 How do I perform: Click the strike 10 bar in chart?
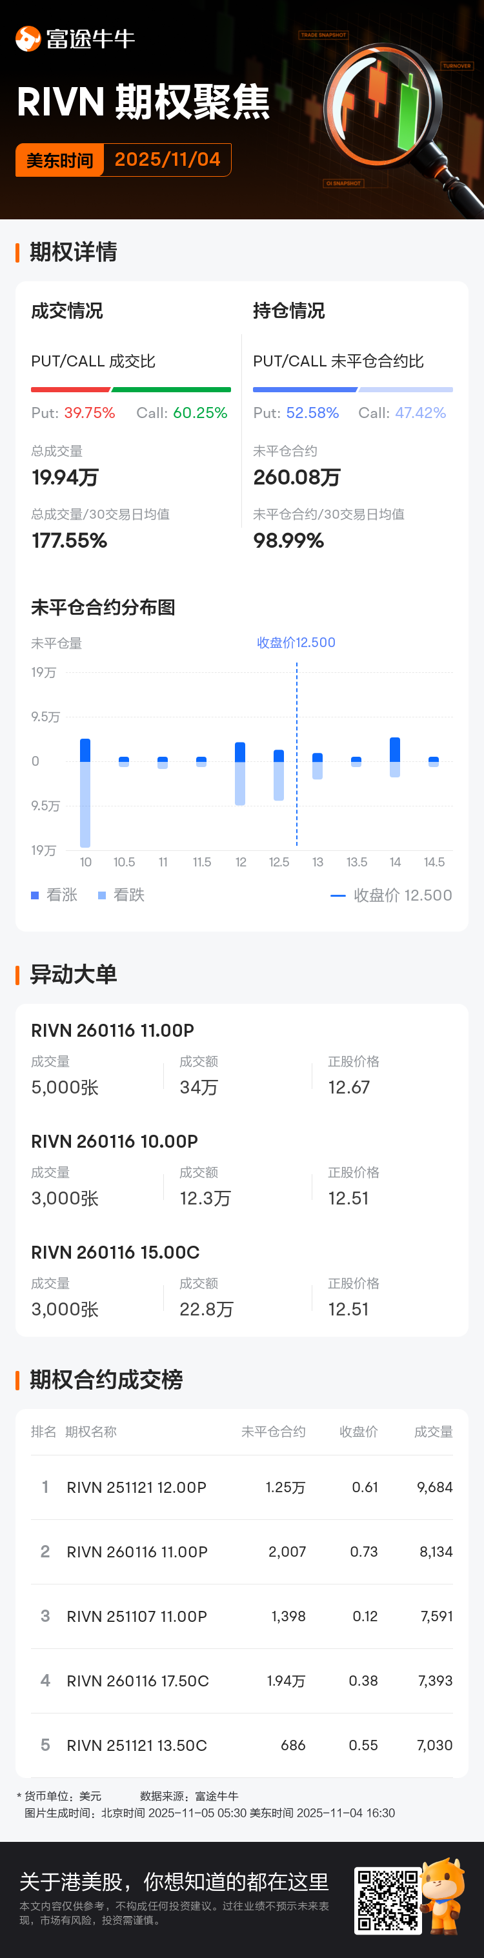coord(85,792)
